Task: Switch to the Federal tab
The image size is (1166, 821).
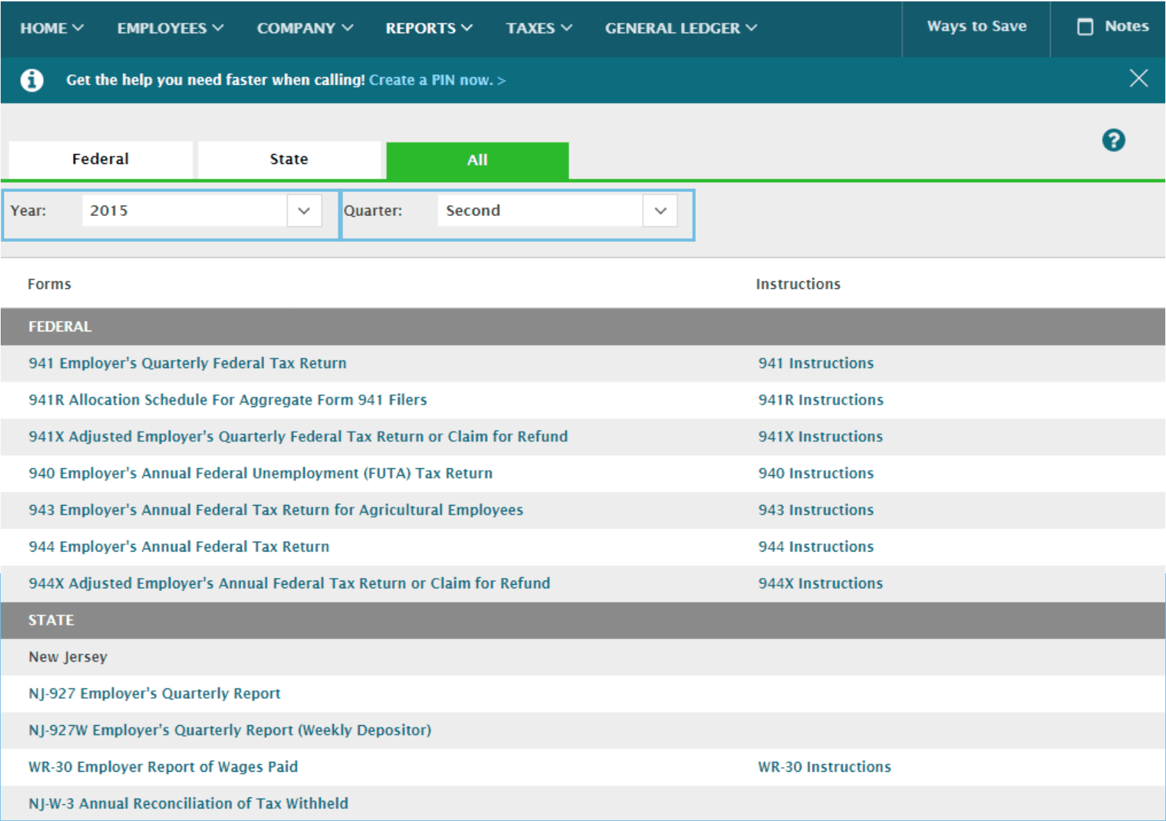Action: [x=99, y=159]
